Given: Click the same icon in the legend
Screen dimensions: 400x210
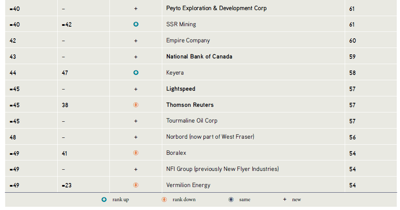Looking at the screenshot, I should pos(231,200).
